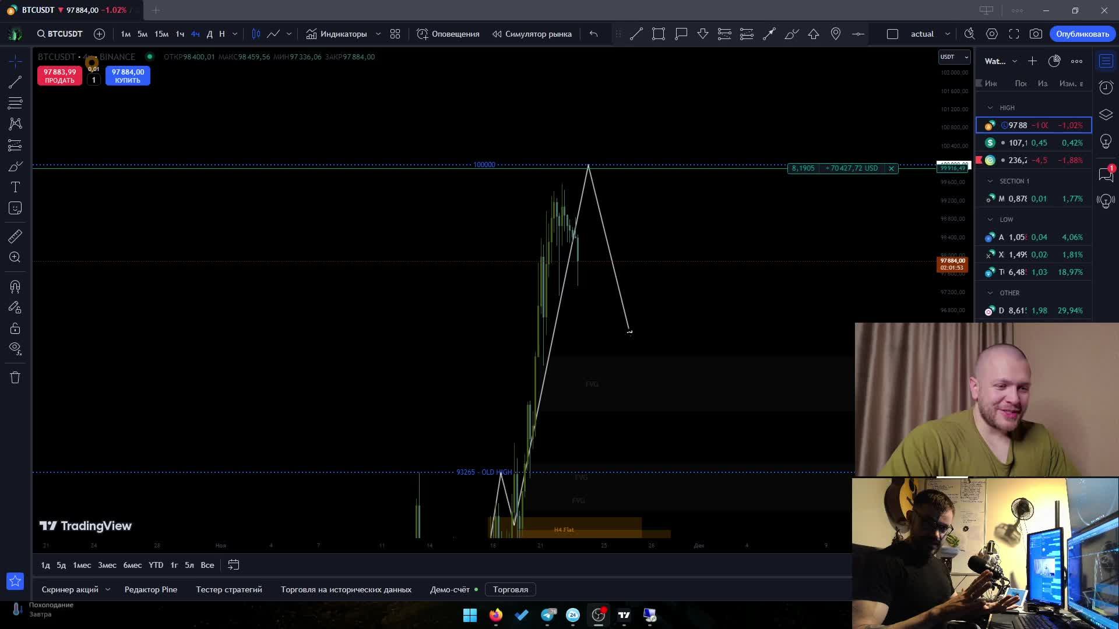Viewport: 1119px width, 629px height.
Task: Switch to 5м timeframe
Action: coord(142,34)
